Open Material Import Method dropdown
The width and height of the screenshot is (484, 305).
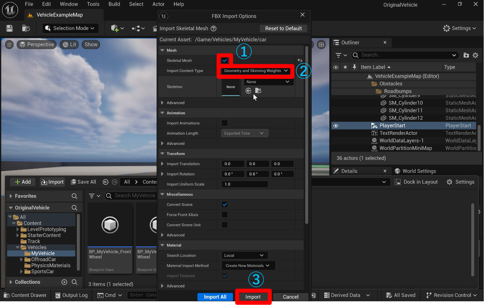tap(248, 266)
